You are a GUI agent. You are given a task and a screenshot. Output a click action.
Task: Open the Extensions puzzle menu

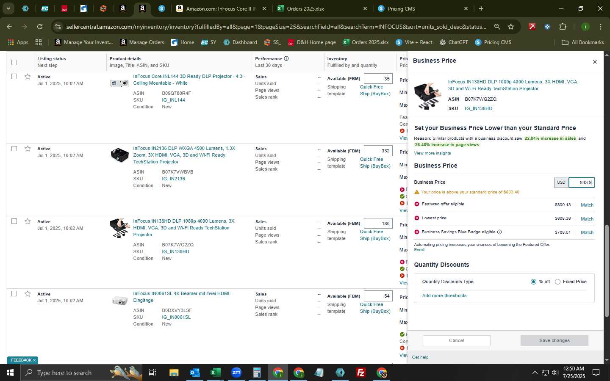tap(563, 27)
